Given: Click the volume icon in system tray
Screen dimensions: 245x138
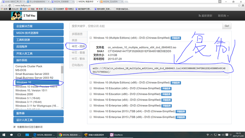Looking at the screenshot, I should pos(223,135).
